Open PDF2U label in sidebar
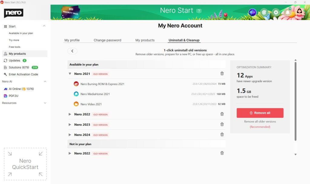Viewport: 310px width, 184px height. tap(13, 96)
